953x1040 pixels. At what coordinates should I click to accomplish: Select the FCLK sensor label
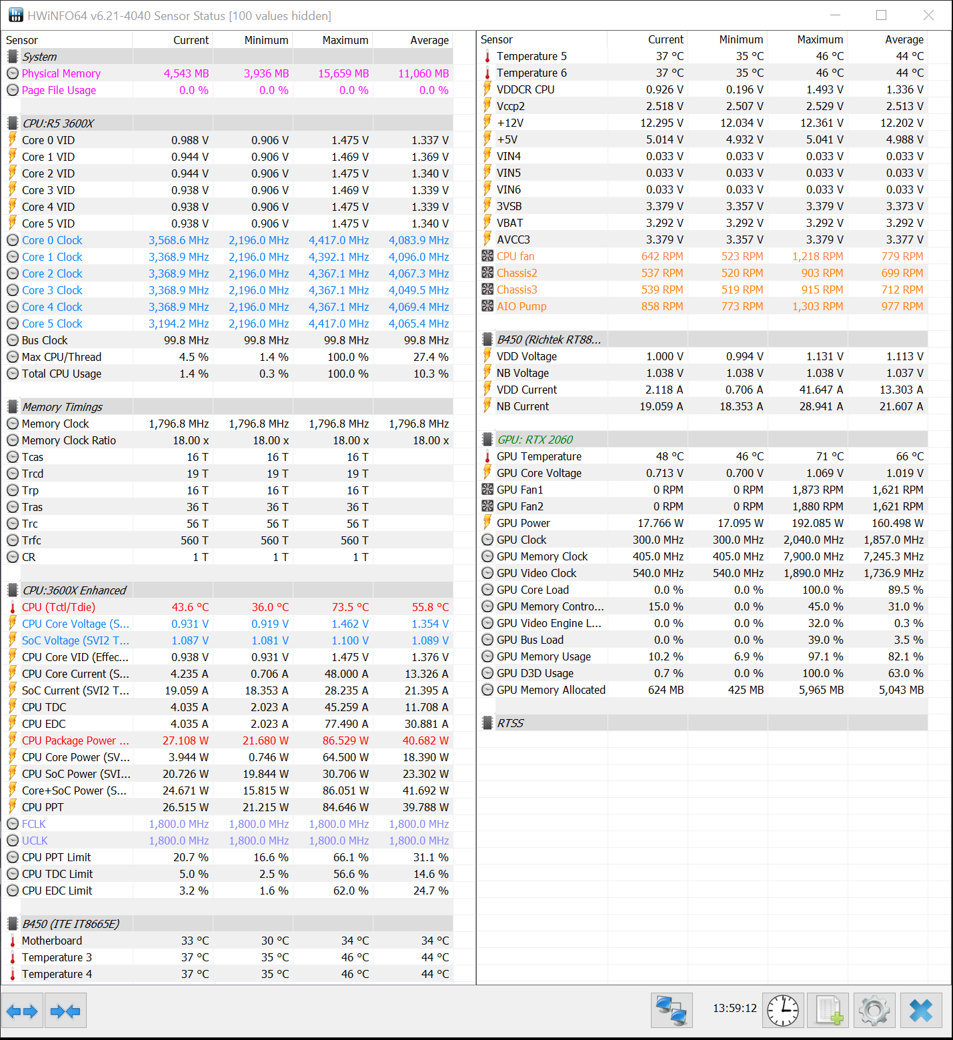point(34,824)
